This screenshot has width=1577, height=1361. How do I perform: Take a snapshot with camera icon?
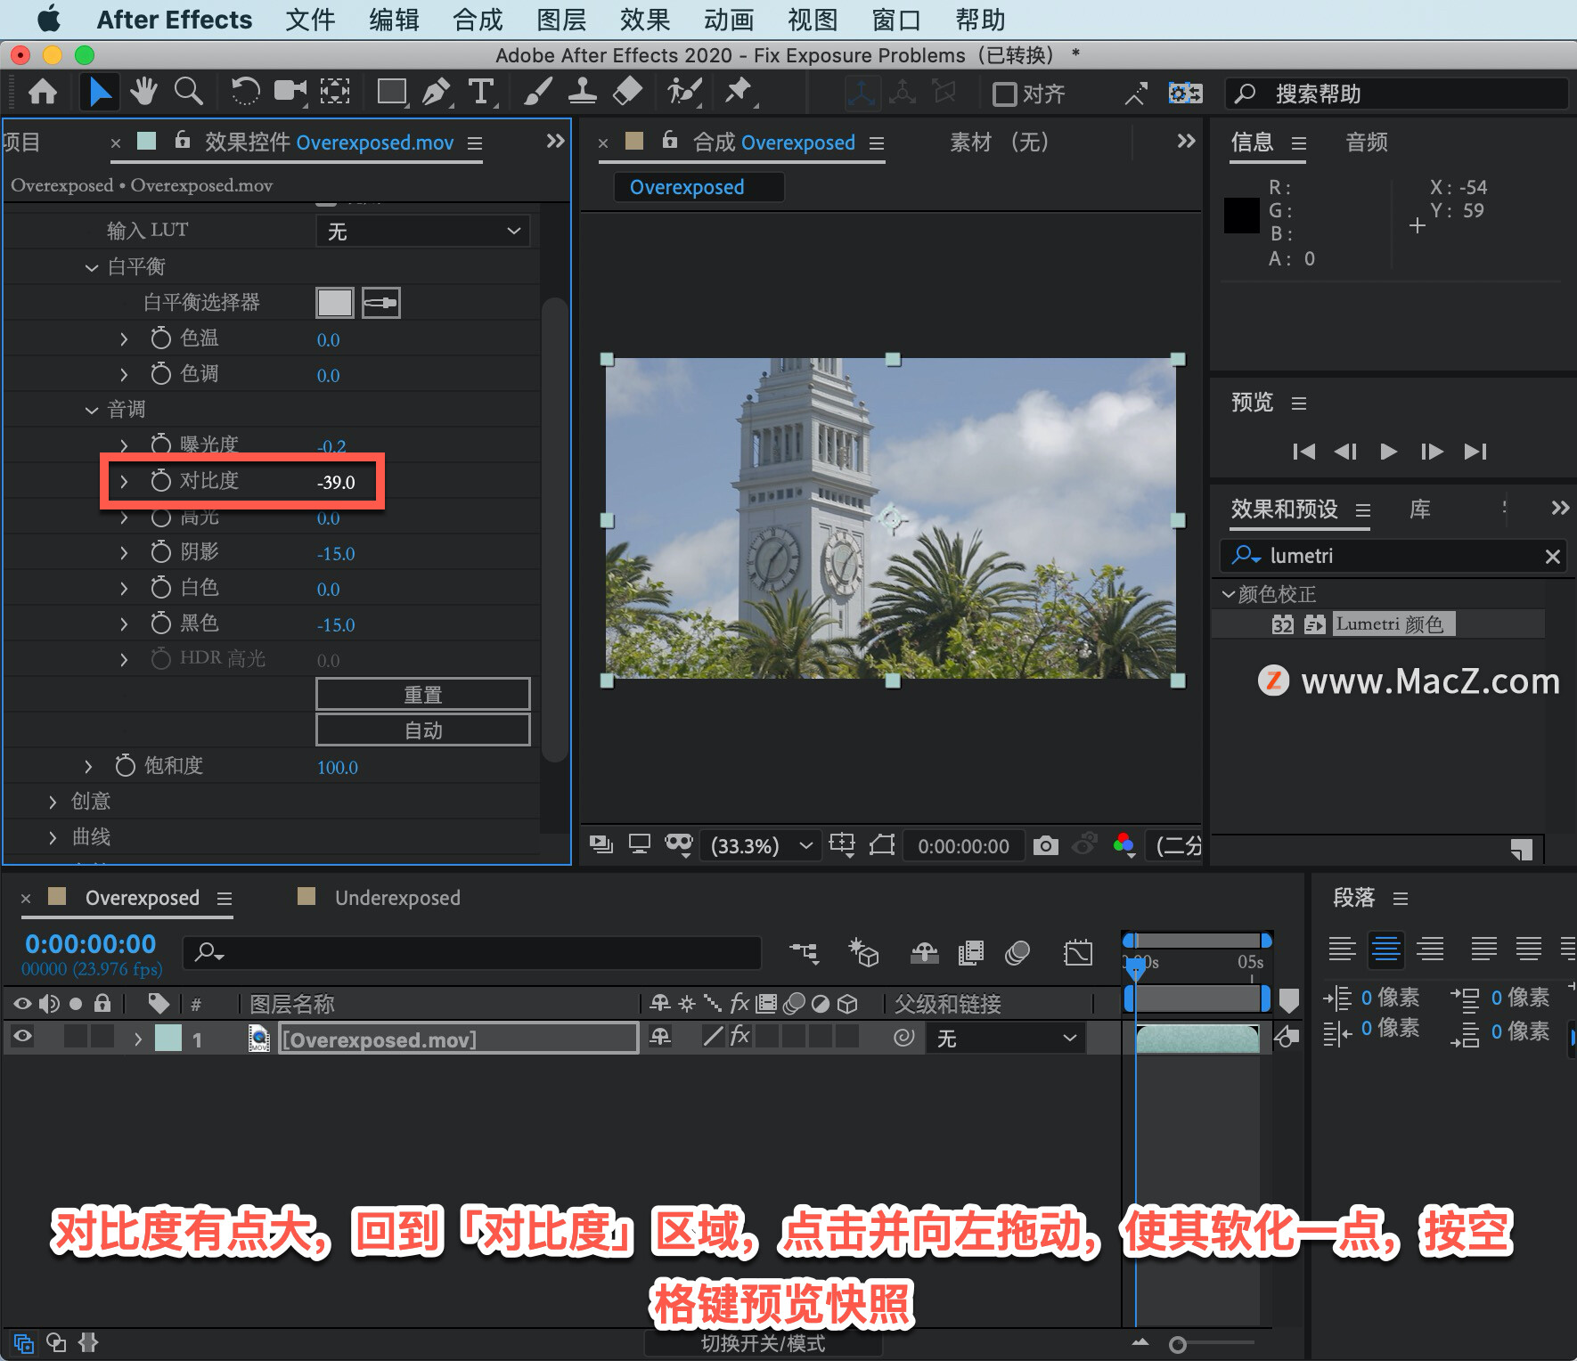click(x=1046, y=845)
